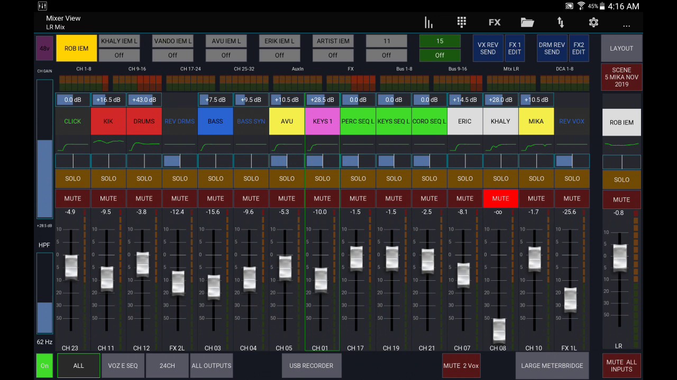Screen dimensions: 677x380
Task: Tap the battery status icon
Action: [602, 6]
